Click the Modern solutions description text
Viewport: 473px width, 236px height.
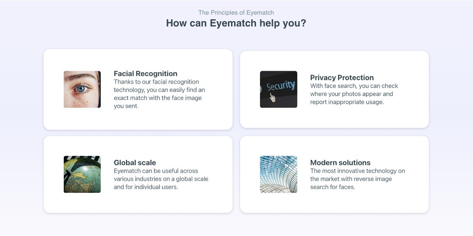pos(357,179)
